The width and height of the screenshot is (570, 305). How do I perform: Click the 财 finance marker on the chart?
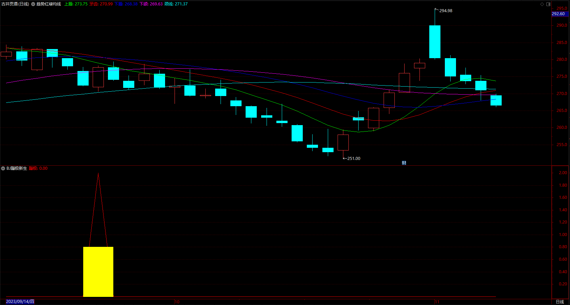(404, 163)
